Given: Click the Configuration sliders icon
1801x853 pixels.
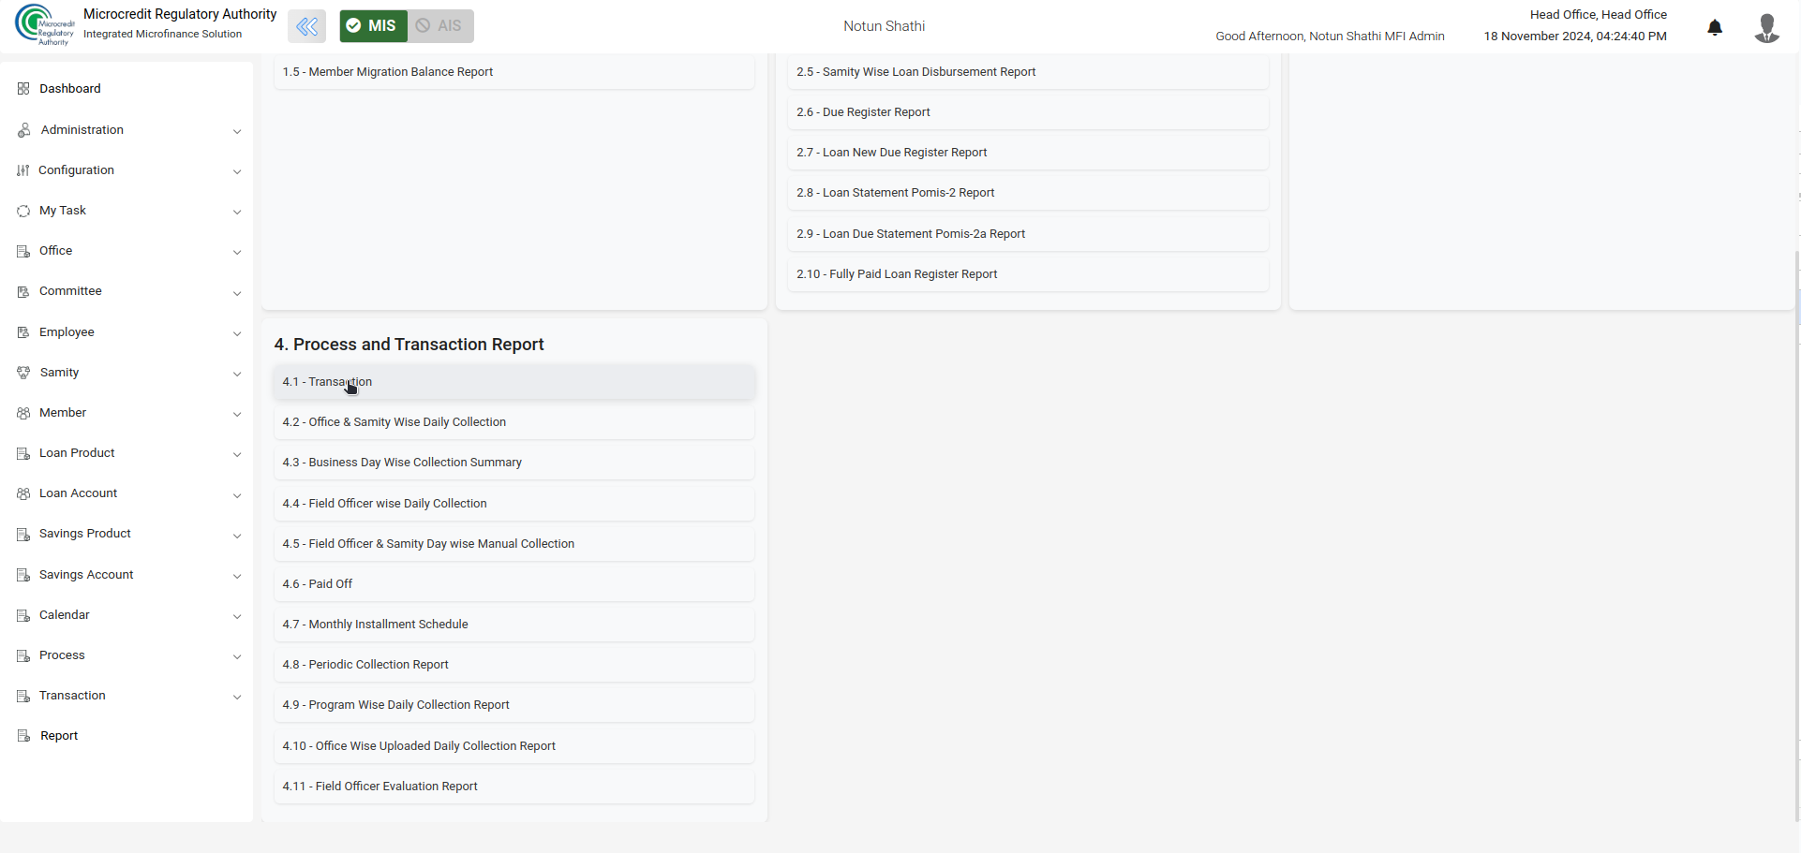Looking at the screenshot, I should point(23,170).
